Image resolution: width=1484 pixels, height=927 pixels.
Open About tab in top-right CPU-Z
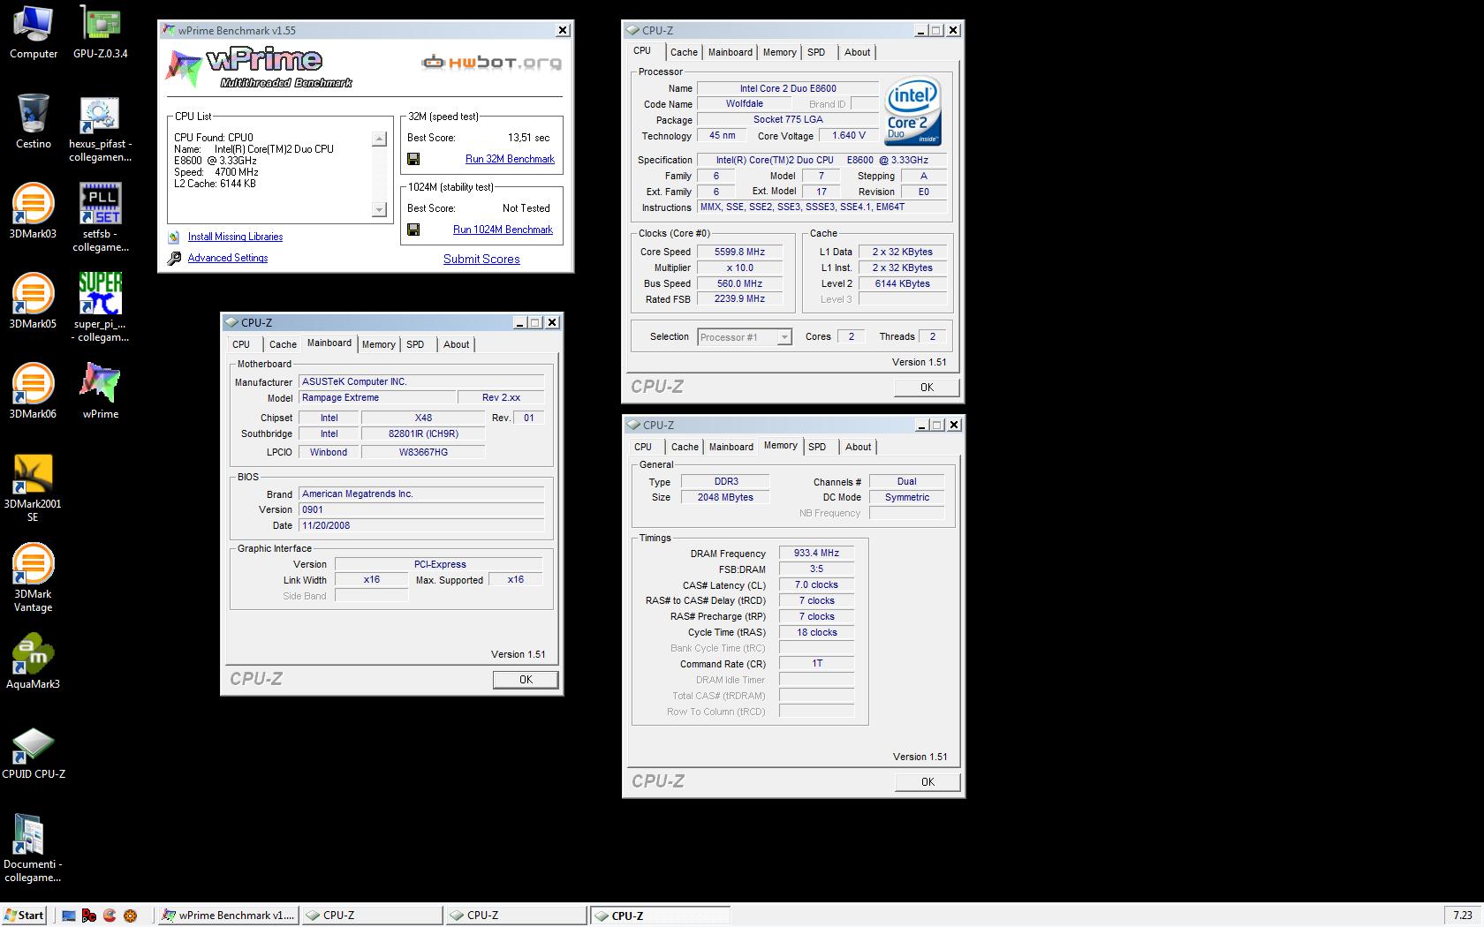point(857,52)
